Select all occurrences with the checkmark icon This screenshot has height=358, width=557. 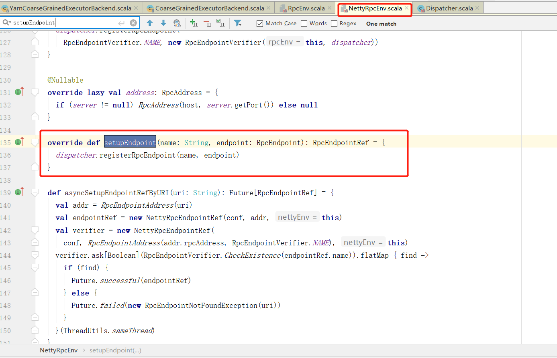220,23
